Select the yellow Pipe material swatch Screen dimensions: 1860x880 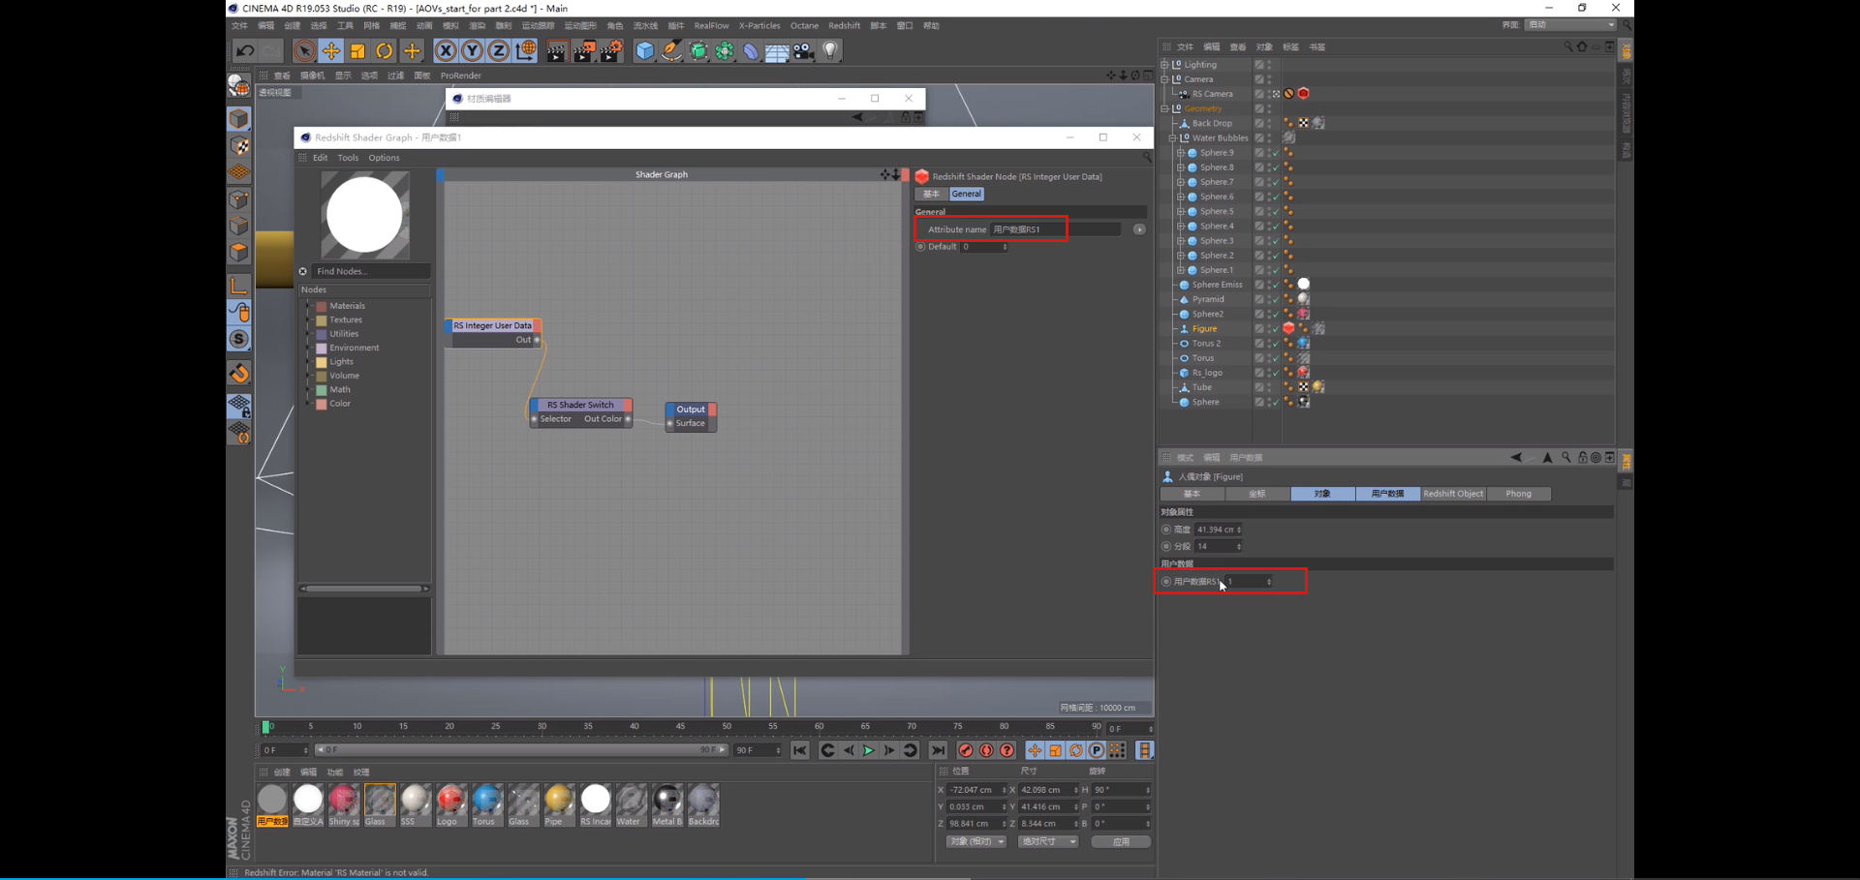559,805
